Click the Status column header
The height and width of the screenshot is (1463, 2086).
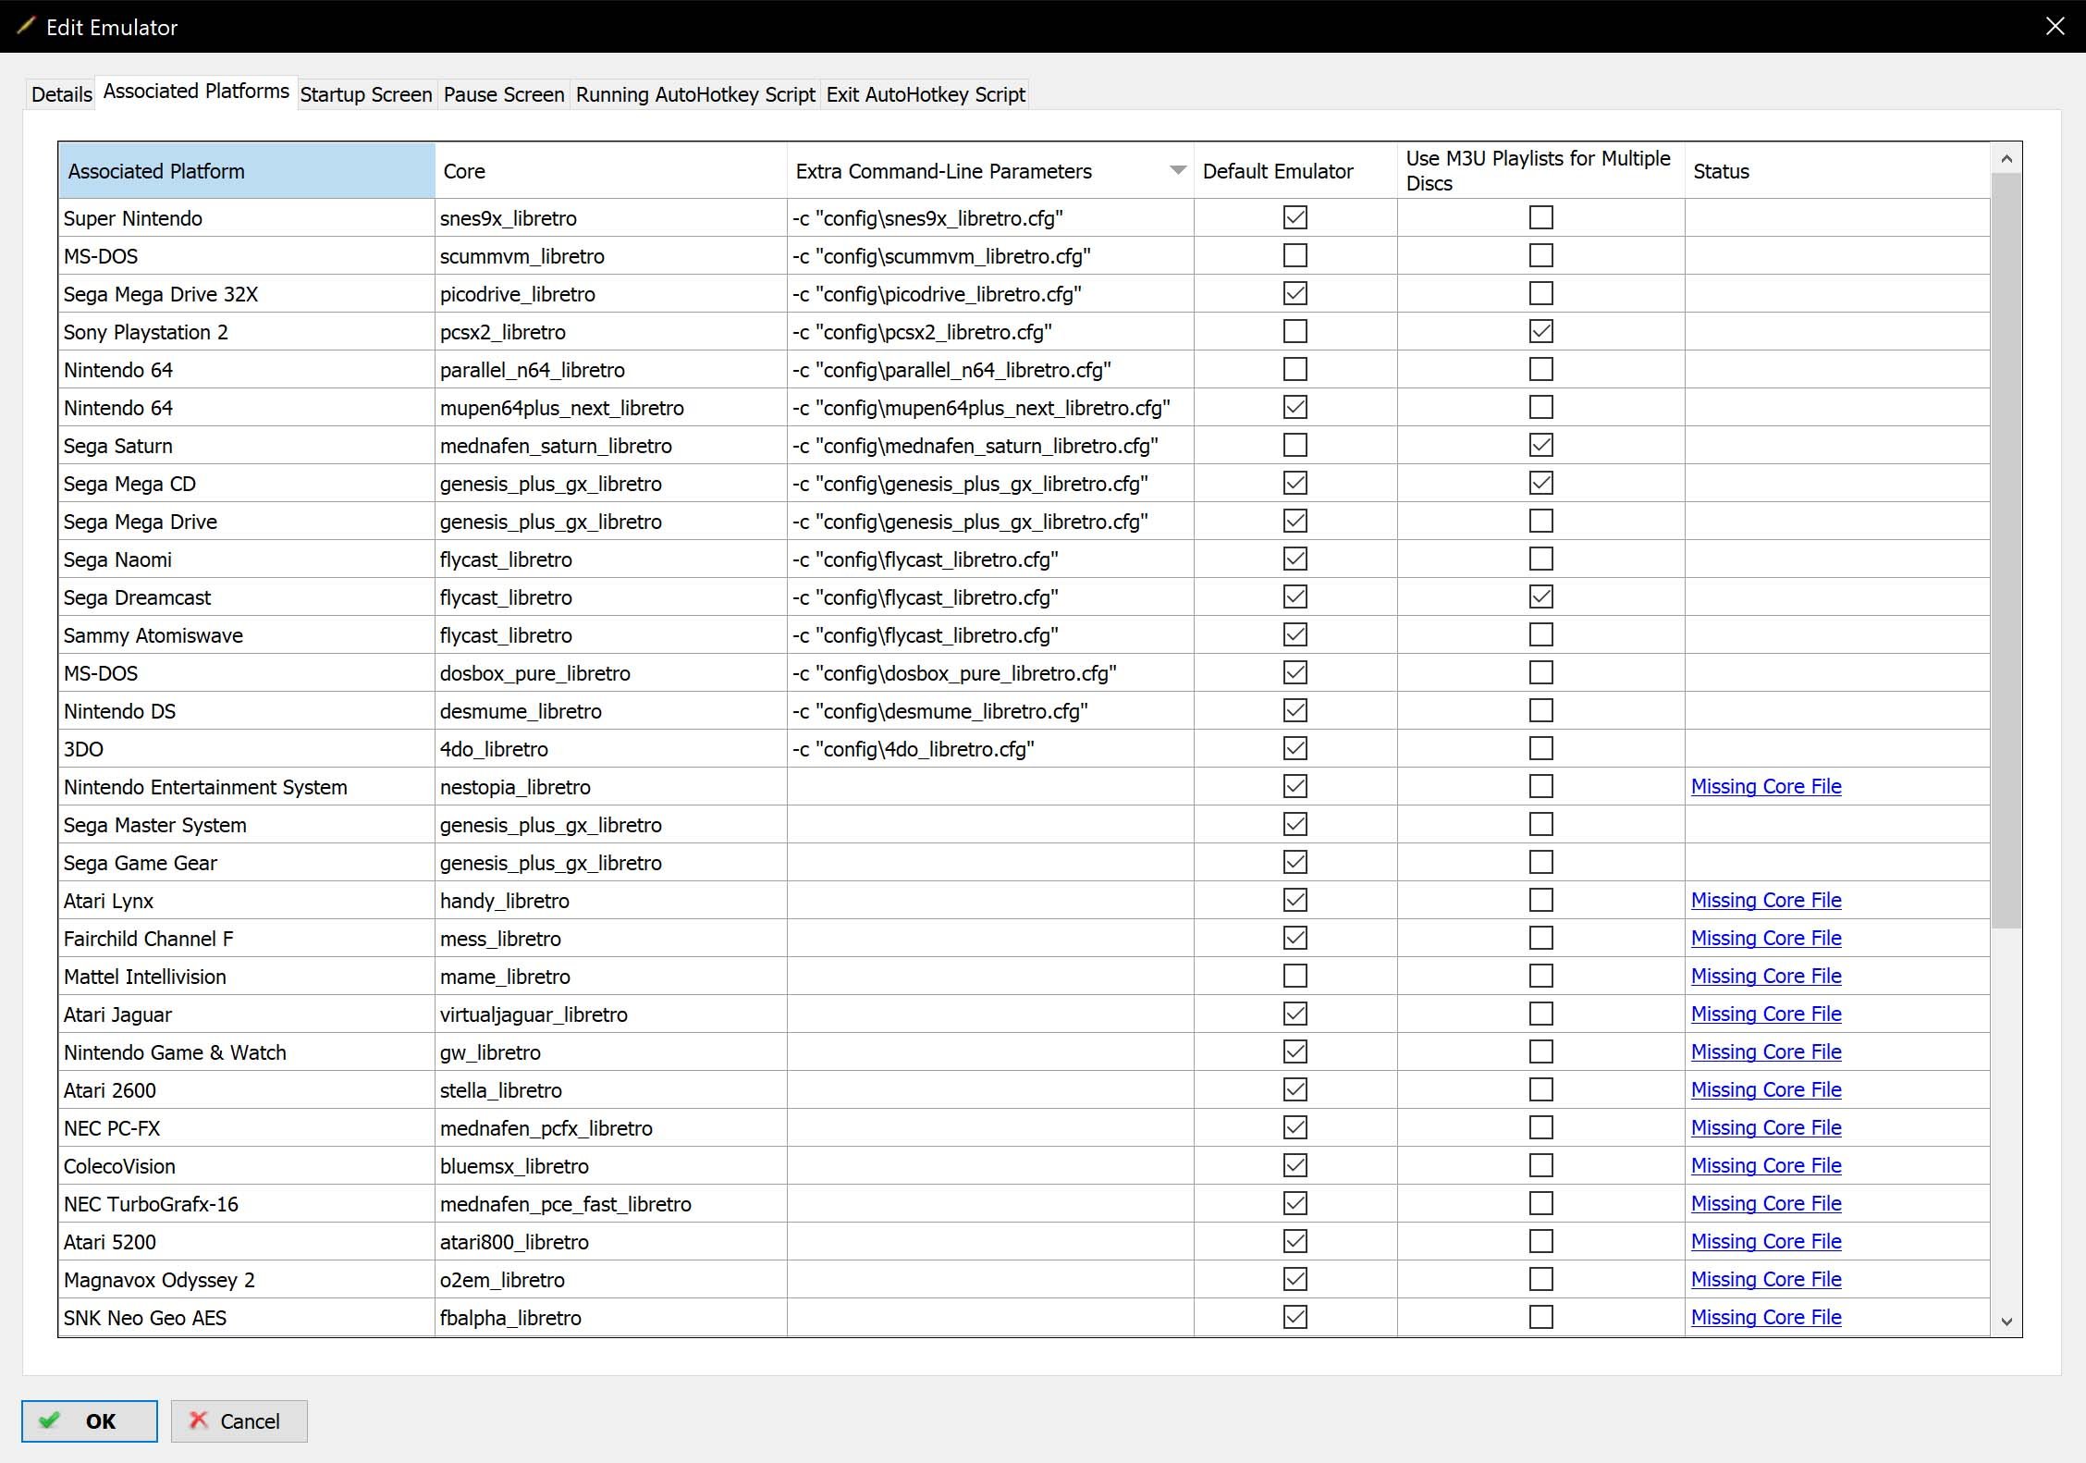tap(1837, 170)
